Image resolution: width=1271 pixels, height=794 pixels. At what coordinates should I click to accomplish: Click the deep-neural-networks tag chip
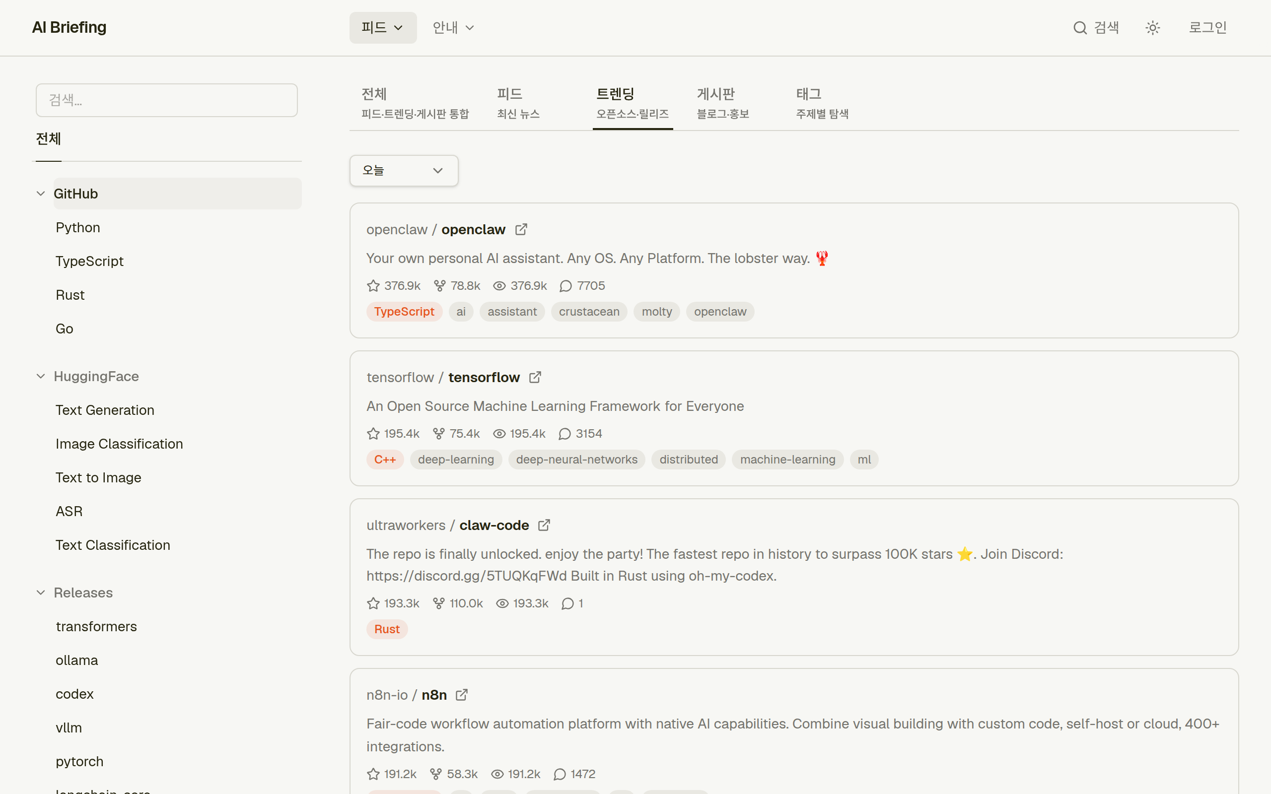tap(577, 460)
